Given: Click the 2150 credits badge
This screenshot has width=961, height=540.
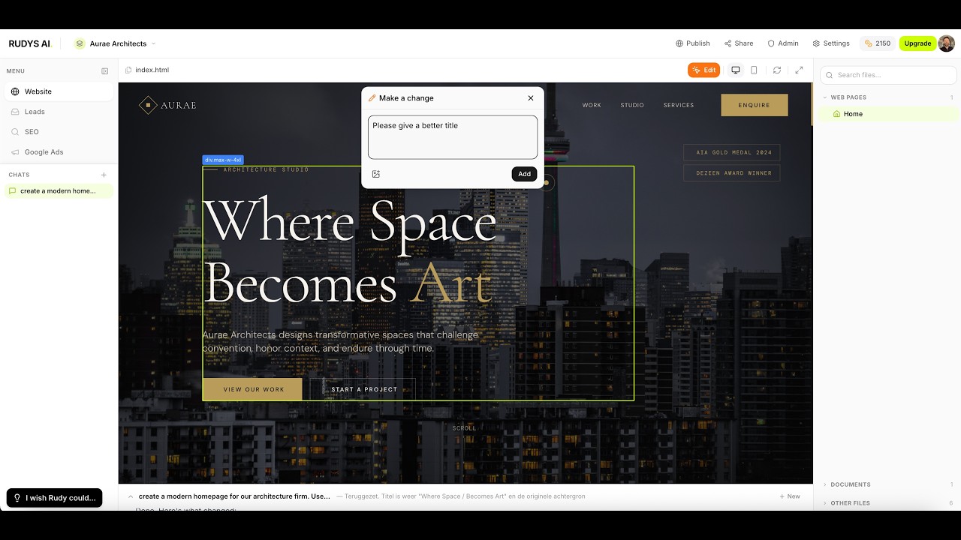Looking at the screenshot, I should (878, 43).
